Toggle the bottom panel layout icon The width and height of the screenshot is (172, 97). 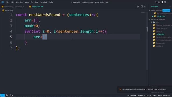pyautogui.click(x=159, y=2)
